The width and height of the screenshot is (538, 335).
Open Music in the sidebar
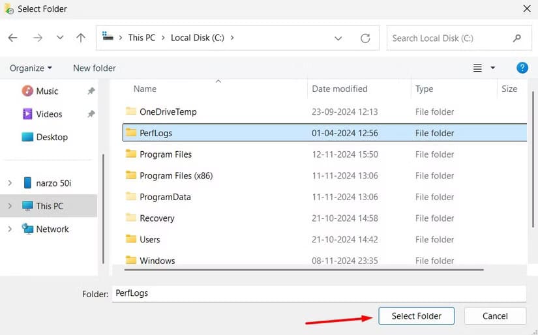pyautogui.click(x=47, y=91)
